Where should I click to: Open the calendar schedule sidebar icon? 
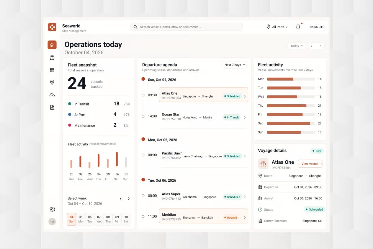52,70
